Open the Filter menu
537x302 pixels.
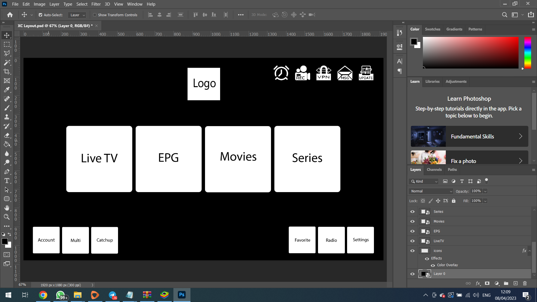96,4
